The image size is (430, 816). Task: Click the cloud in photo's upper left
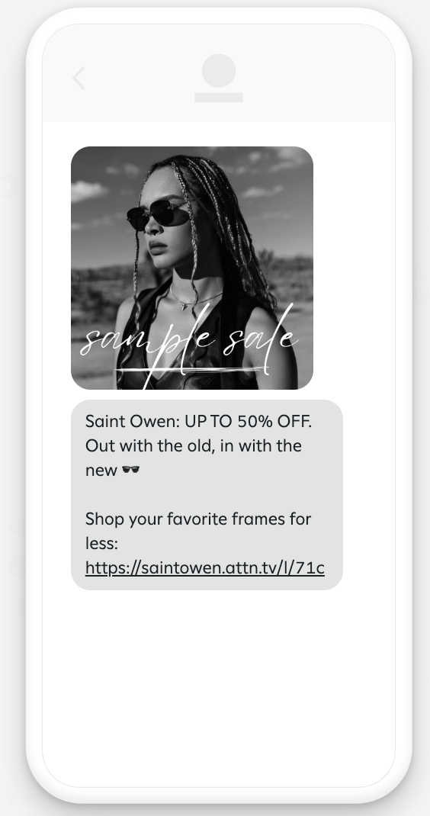pos(88,191)
